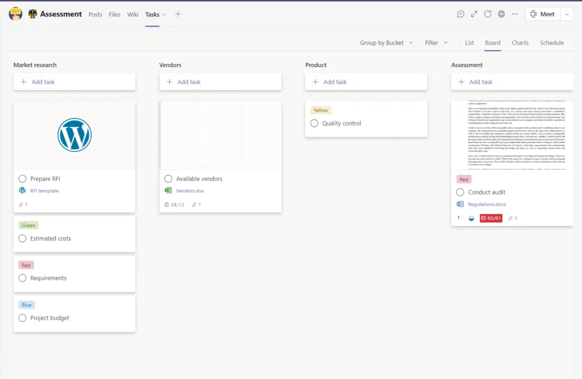Click the Word icon beside Regulations.docx
Viewport: 582px width, 379px height.
click(460, 204)
